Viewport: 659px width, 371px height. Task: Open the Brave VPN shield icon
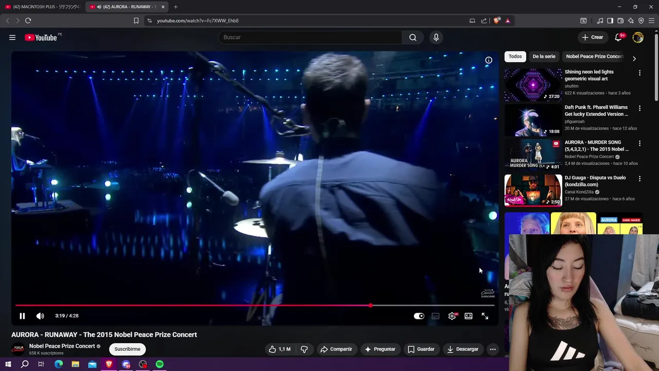[641, 21]
